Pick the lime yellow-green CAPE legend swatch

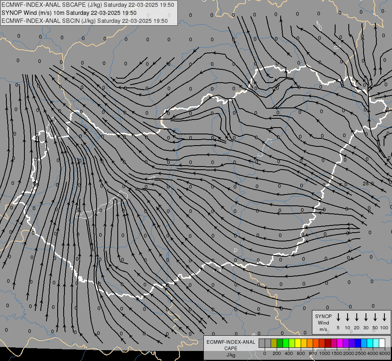click(292, 343)
